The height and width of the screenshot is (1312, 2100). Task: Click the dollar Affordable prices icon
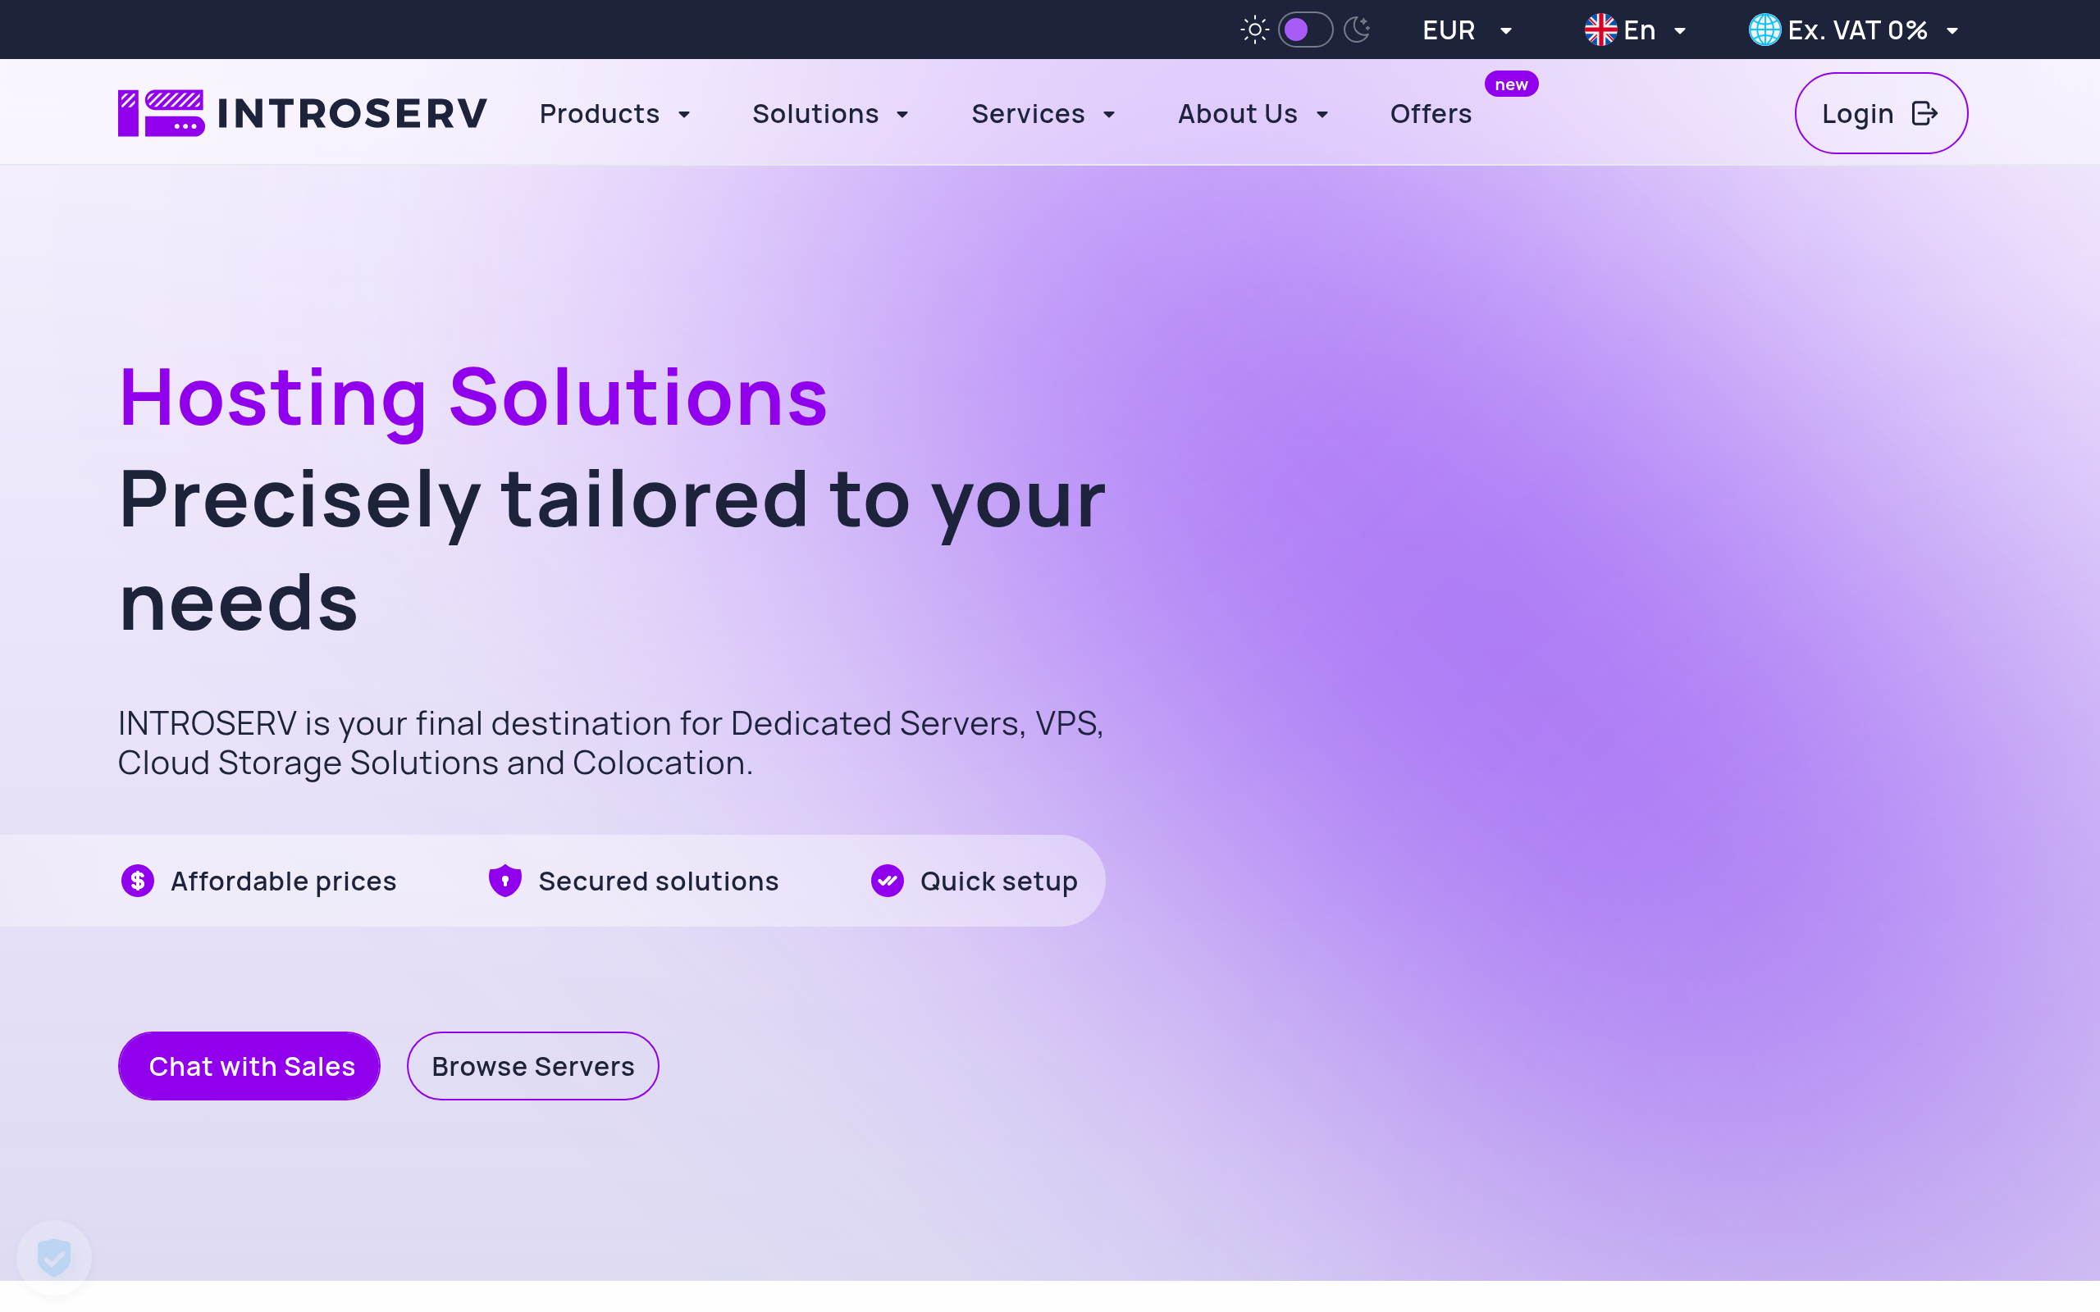pyautogui.click(x=137, y=881)
